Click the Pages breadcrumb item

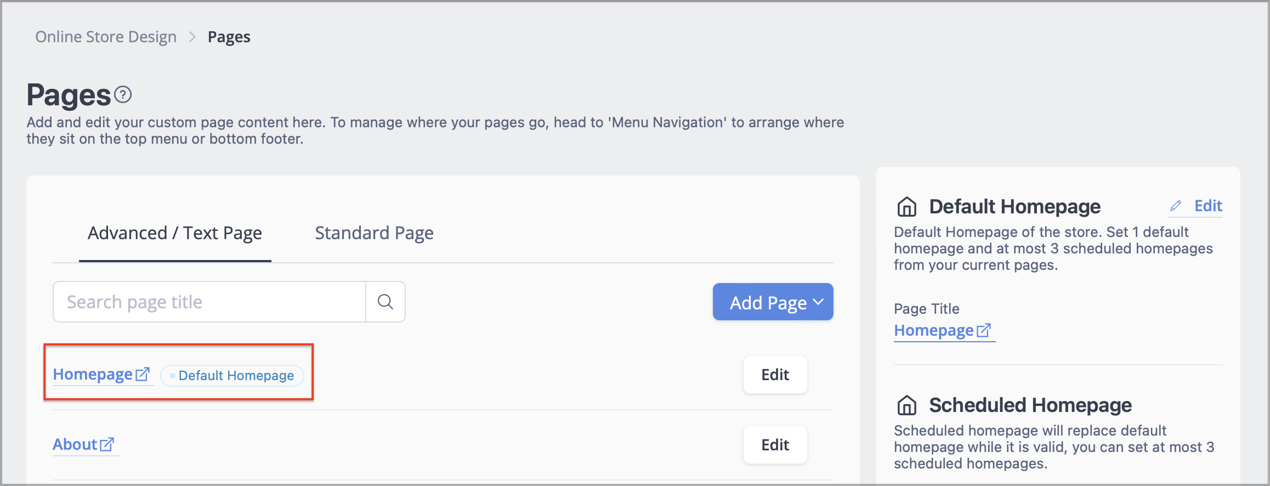pyautogui.click(x=229, y=37)
